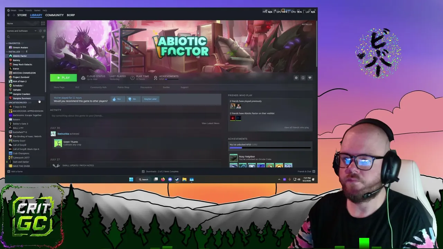The image size is (443, 249).
Task: Click the Valheim game icon
Action: pyautogui.click(x=10, y=90)
